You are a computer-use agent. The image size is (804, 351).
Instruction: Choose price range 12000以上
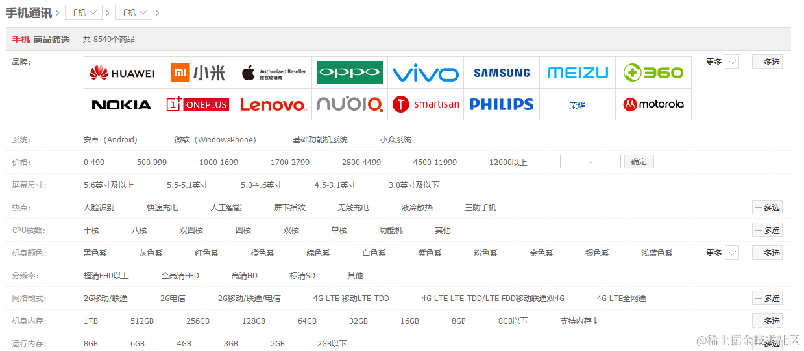click(508, 163)
